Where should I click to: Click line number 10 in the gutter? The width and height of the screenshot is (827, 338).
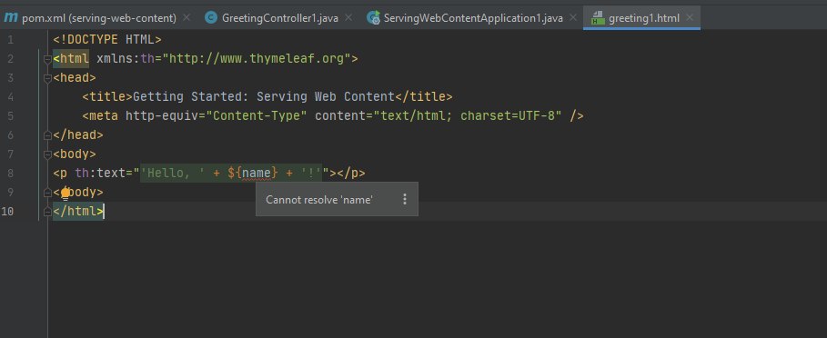pyautogui.click(x=8, y=212)
